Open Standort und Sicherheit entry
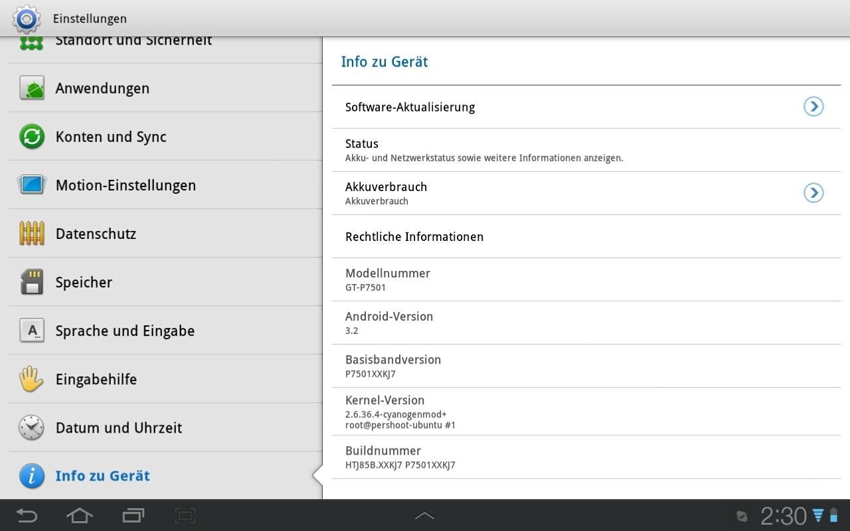Image resolution: width=850 pixels, height=531 pixels. coord(166,49)
